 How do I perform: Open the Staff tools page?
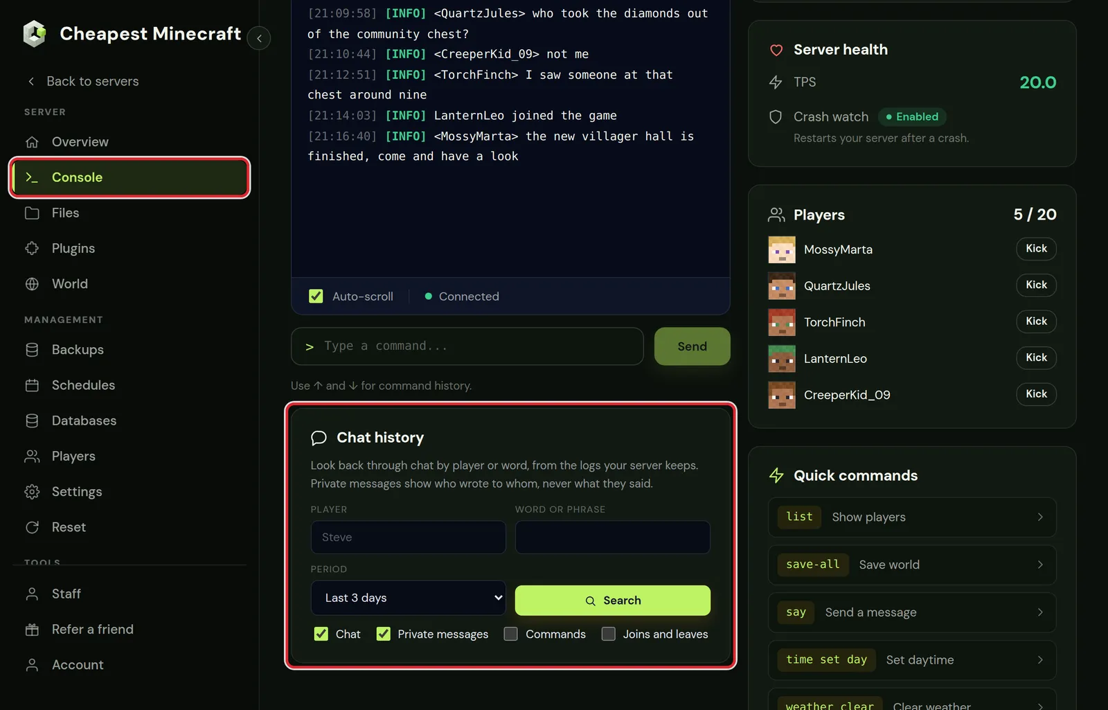tap(129, 594)
